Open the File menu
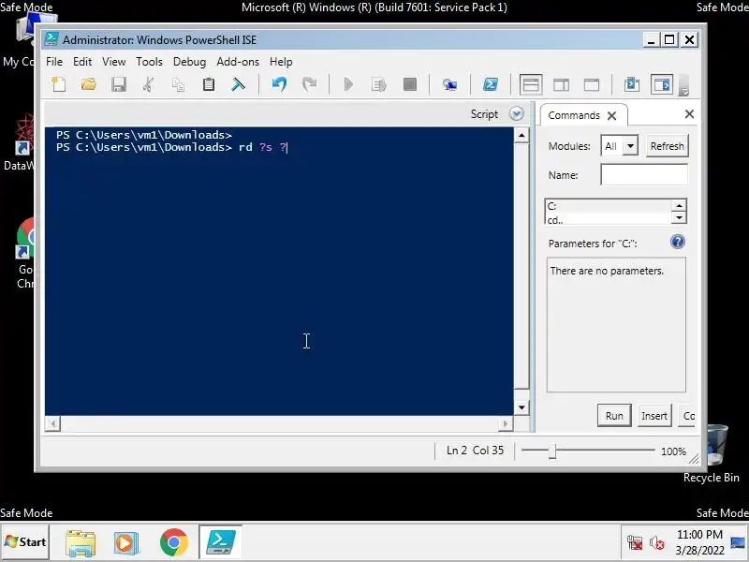The height and width of the screenshot is (562, 749). tap(54, 62)
